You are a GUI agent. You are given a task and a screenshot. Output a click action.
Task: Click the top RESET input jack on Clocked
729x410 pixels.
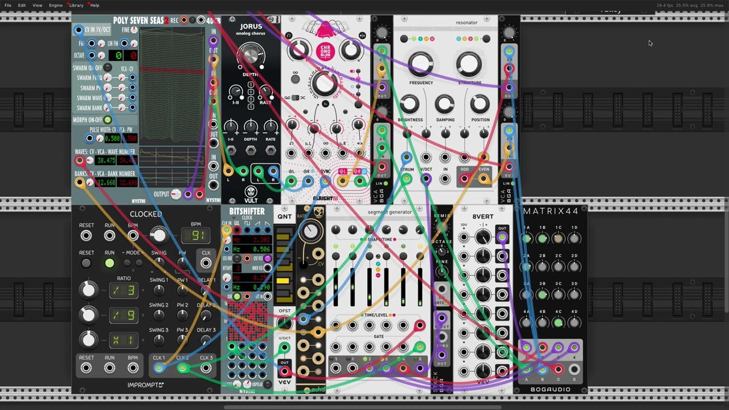click(86, 235)
